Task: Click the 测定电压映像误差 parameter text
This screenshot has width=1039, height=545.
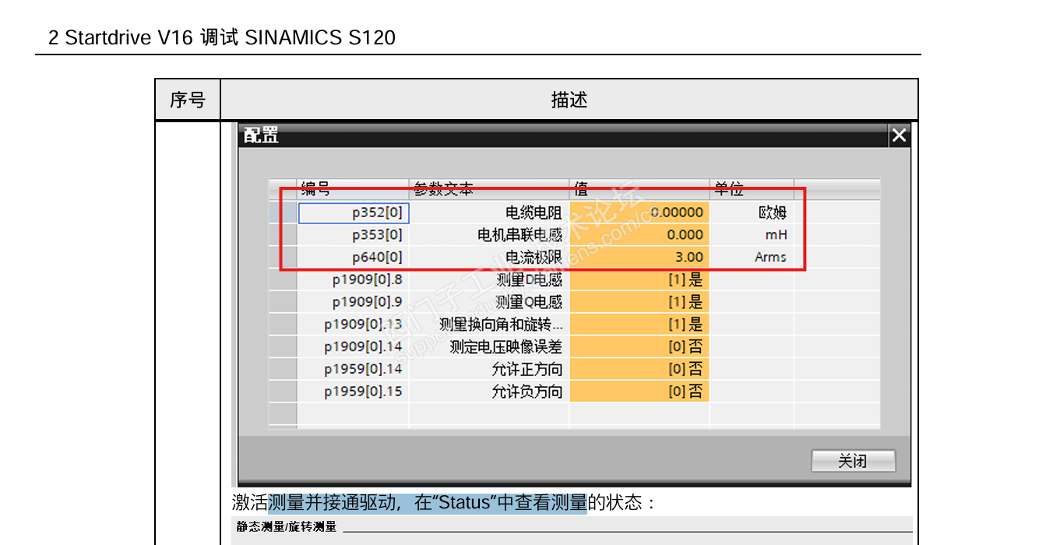Action: pyautogui.click(x=506, y=346)
